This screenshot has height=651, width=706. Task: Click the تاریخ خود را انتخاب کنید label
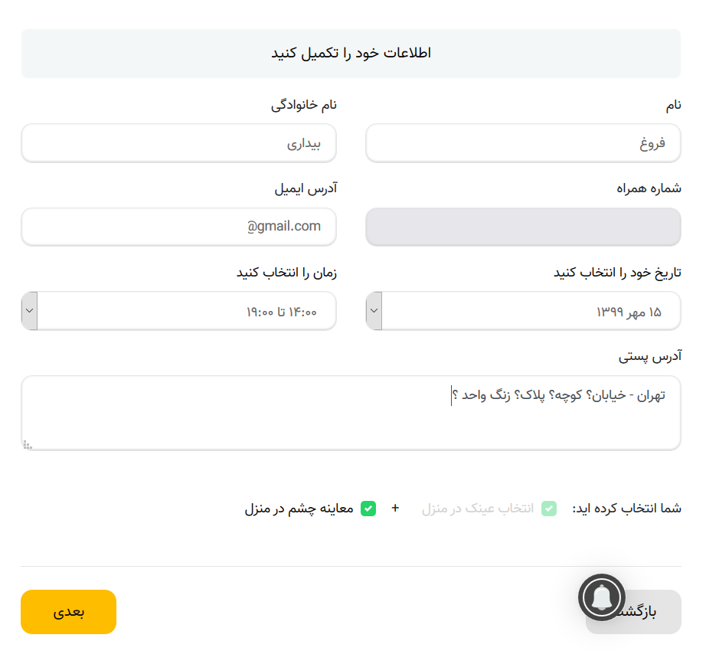coord(617,273)
